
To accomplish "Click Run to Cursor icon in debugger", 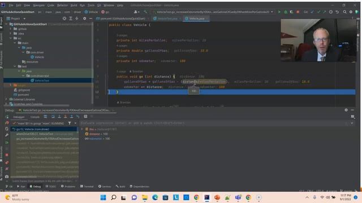I will pyautogui.click(x=78, y=117).
